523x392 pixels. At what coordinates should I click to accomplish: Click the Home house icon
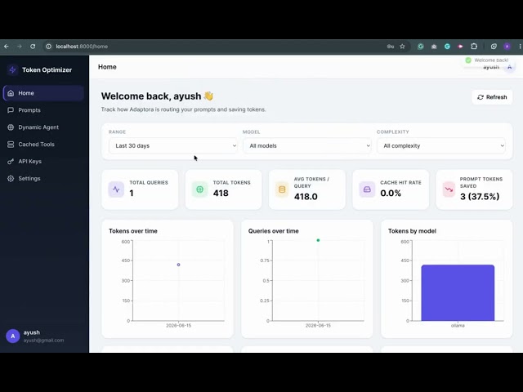tap(11, 93)
